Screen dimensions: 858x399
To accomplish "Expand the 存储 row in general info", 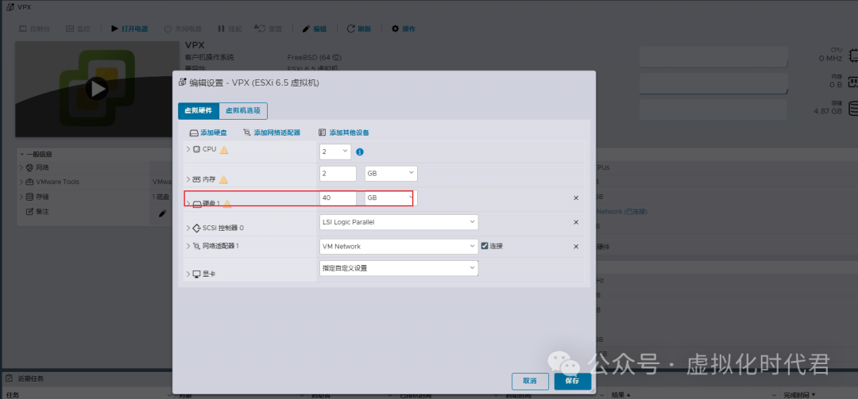I will [22, 197].
